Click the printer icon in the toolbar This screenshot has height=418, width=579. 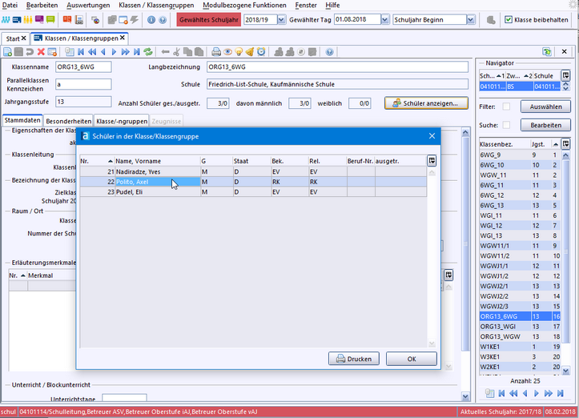[216, 52]
